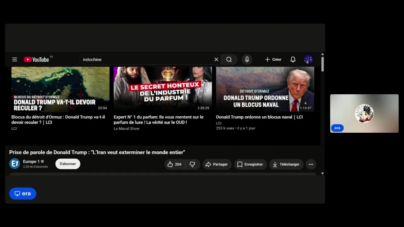Open the Créer button

(273, 60)
